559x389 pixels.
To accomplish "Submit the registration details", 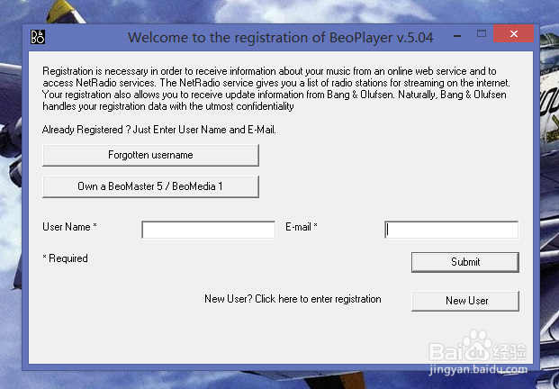I will [465, 262].
